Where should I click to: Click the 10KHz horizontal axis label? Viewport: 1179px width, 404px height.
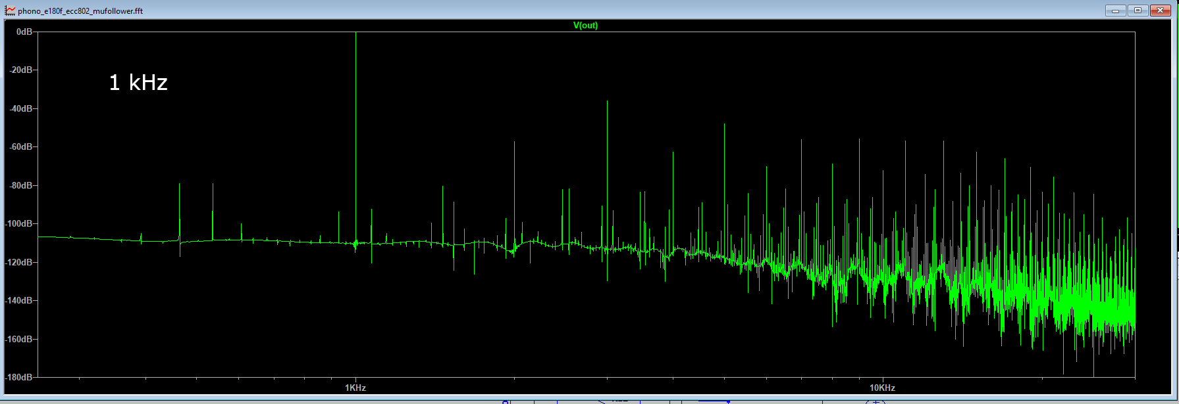tap(881, 388)
